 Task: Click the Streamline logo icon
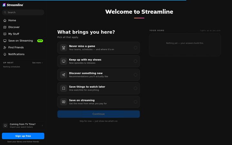4,5
